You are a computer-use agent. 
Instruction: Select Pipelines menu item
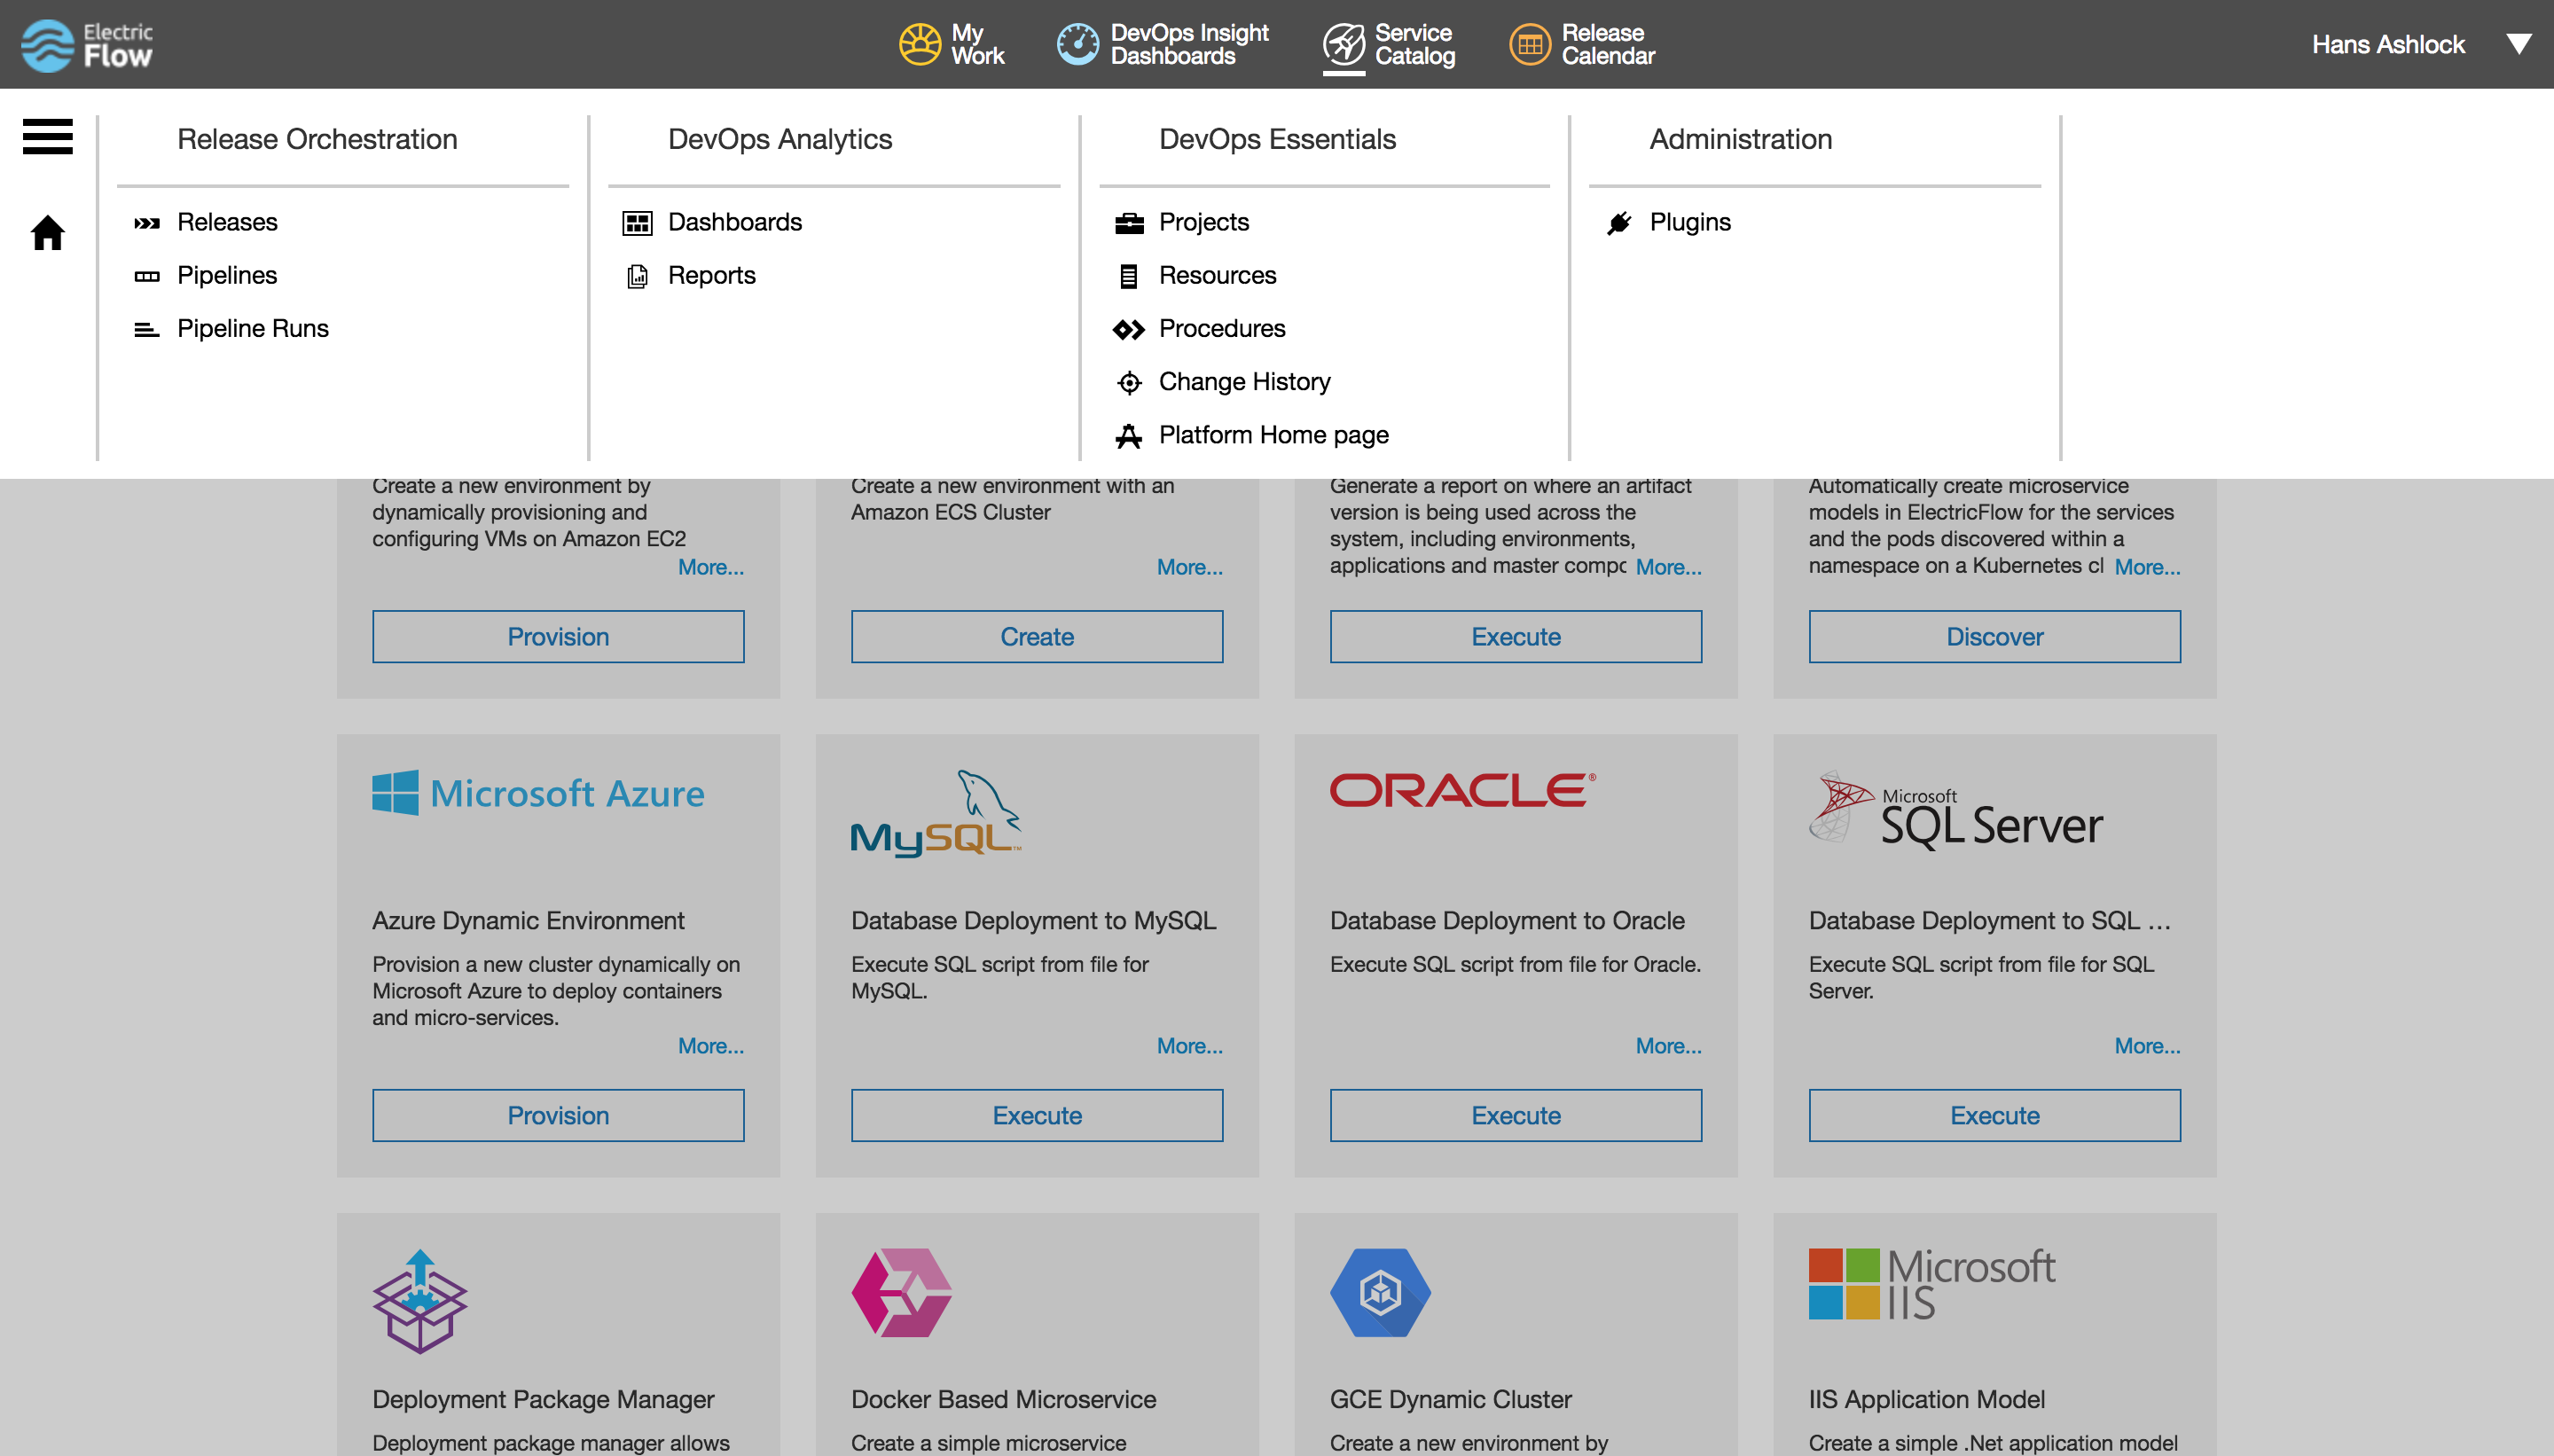[227, 275]
